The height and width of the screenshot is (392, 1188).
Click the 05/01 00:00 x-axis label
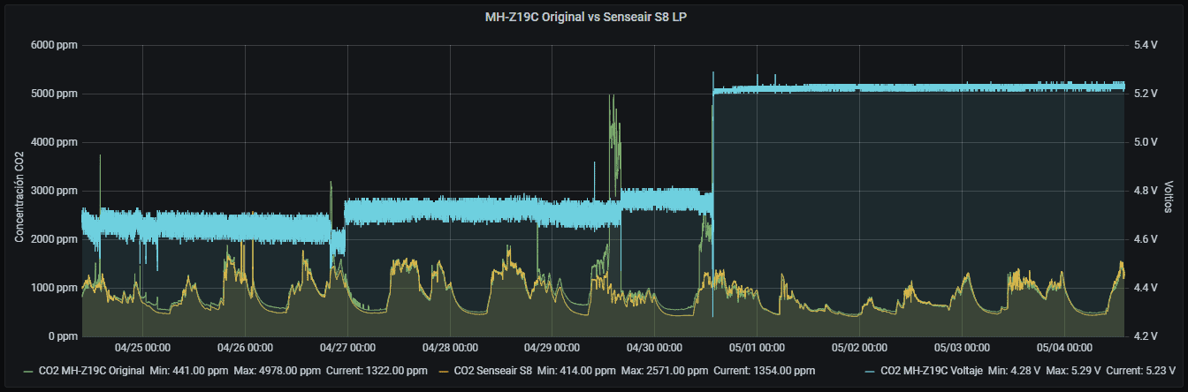[x=758, y=347]
